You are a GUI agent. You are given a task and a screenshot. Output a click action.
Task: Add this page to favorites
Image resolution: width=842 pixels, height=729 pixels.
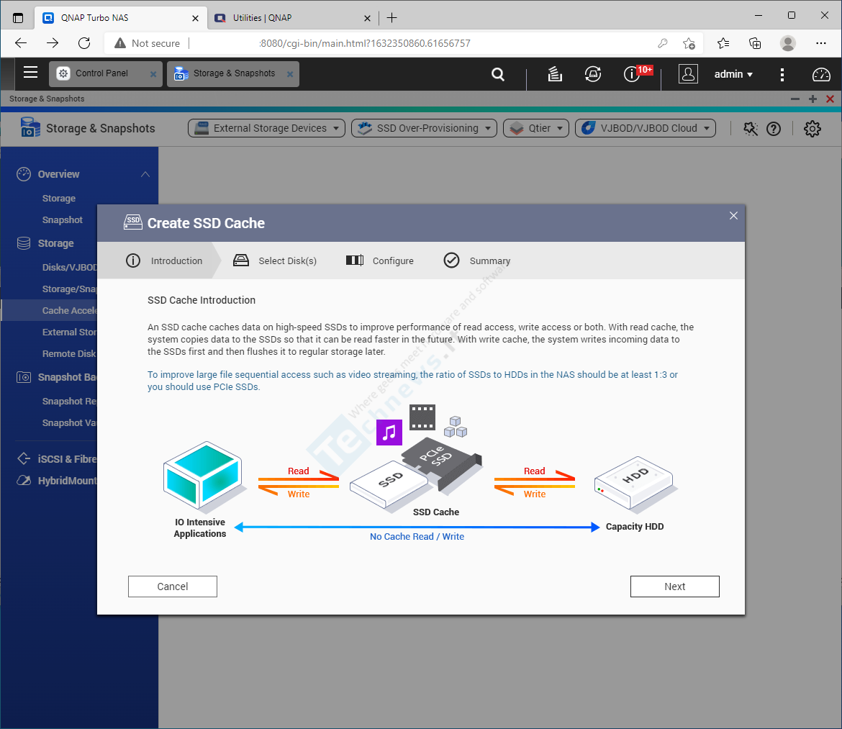689,43
